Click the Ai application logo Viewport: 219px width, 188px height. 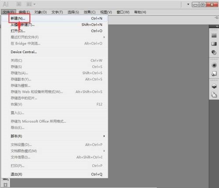click(6, 4)
